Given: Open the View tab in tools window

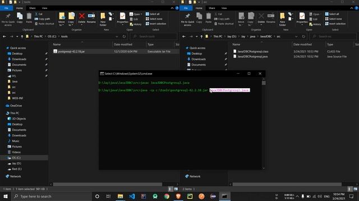Looking at the screenshot, I should point(44,8).
